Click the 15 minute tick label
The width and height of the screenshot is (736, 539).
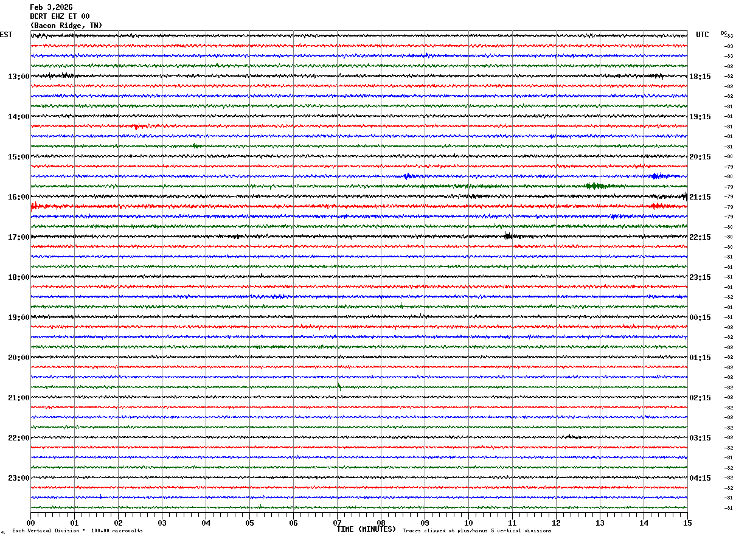tap(687, 523)
